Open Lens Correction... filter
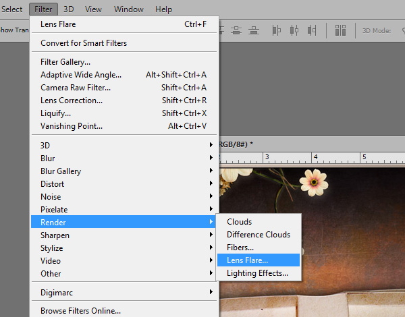The width and height of the screenshot is (405, 317). pyautogui.click(x=124, y=100)
